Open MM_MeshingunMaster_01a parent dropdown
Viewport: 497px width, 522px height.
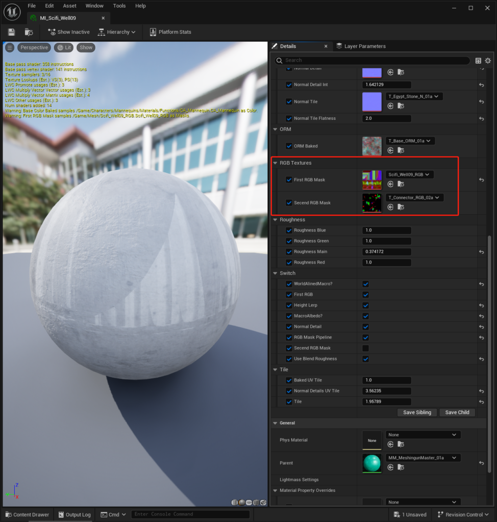coord(423,458)
